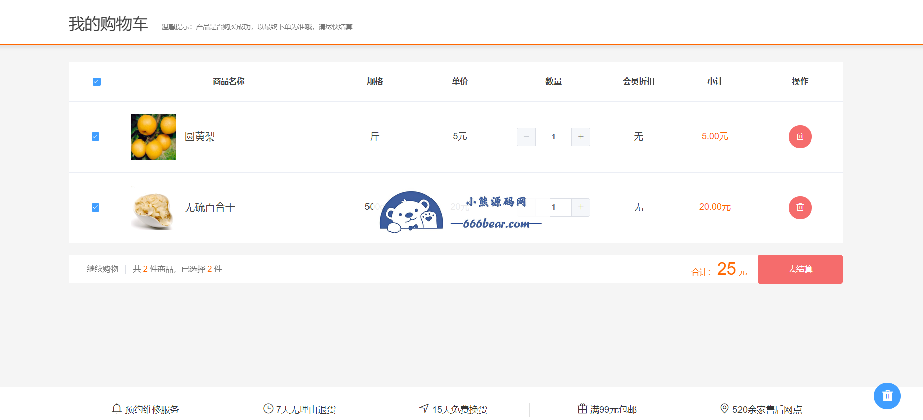Increase quantity of 无硫百合干

tap(581, 207)
